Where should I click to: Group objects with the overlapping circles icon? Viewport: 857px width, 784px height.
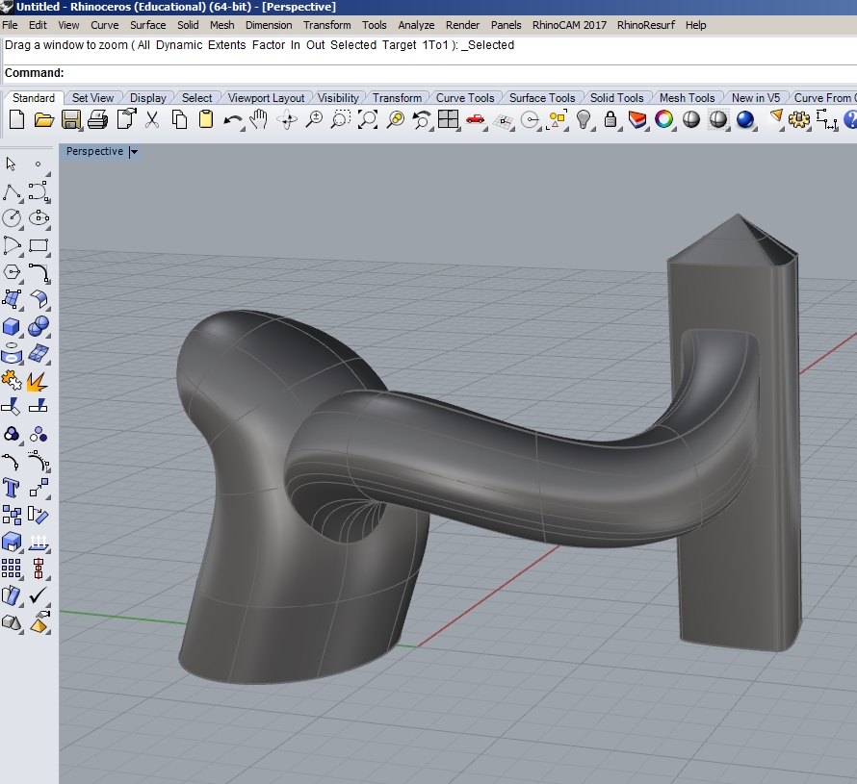(12, 434)
